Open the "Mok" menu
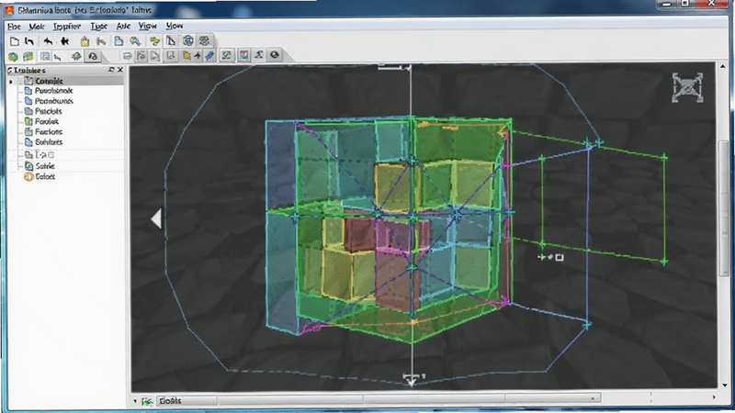 pyautogui.click(x=37, y=27)
